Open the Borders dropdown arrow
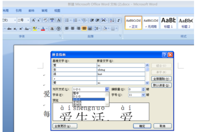 tap(116, 28)
